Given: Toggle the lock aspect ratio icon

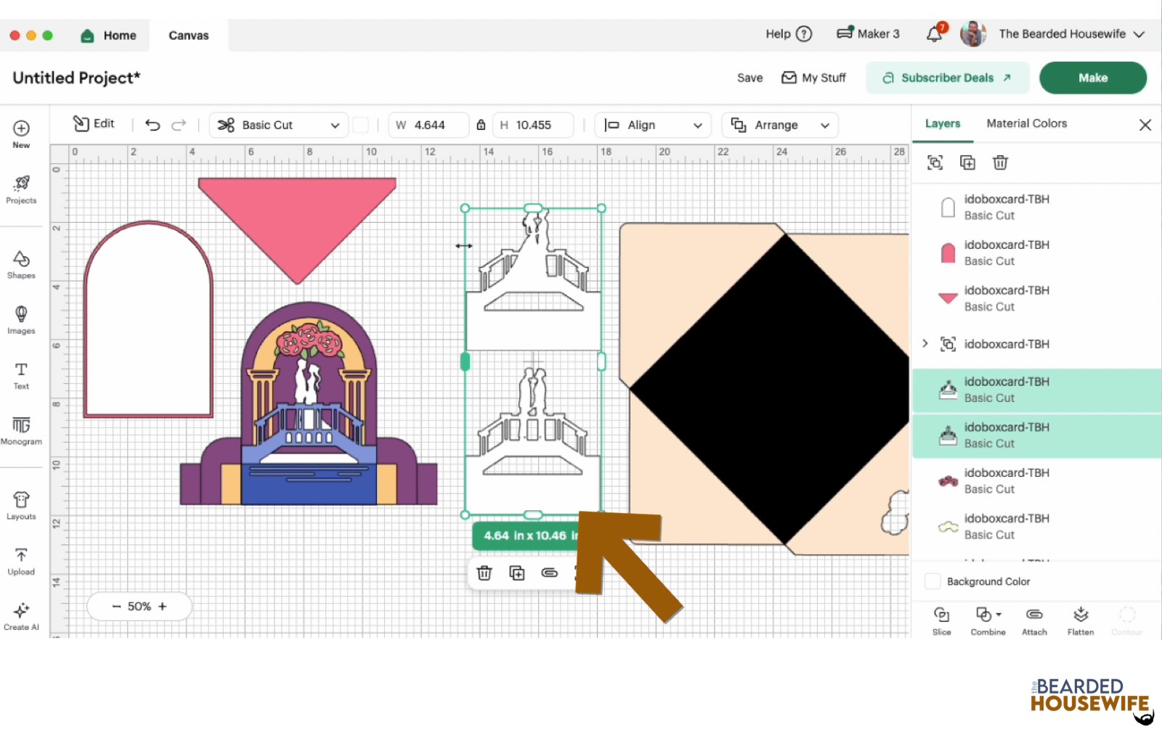Looking at the screenshot, I should (x=481, y=125).
